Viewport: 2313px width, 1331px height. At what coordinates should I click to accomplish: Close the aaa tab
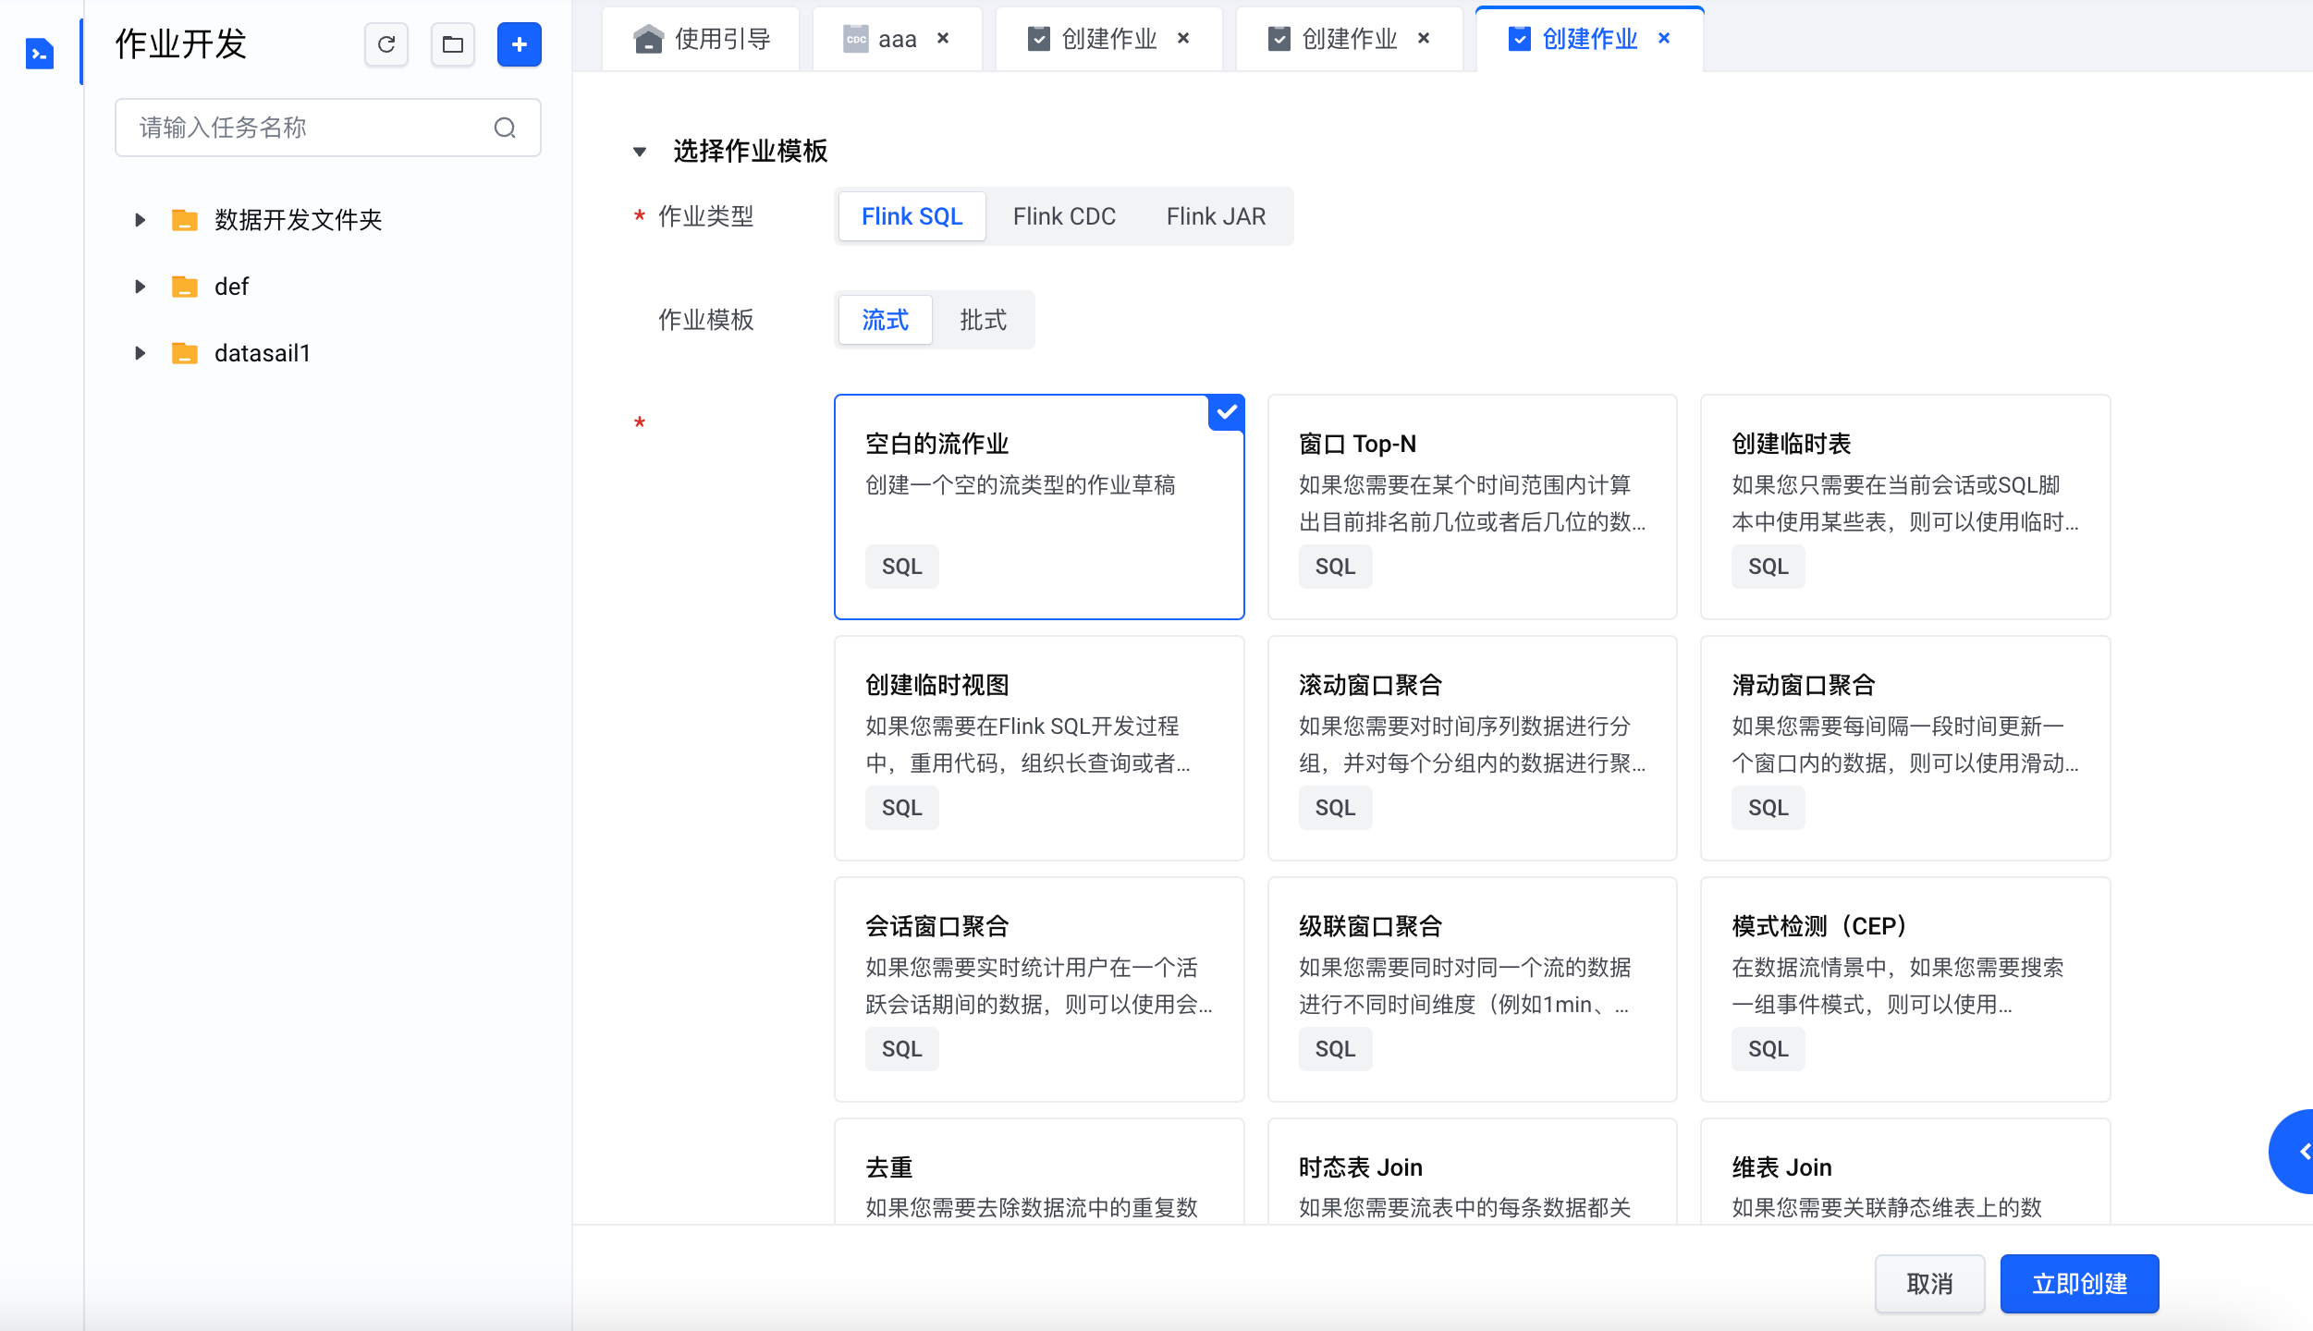click(x=943, y=38)
